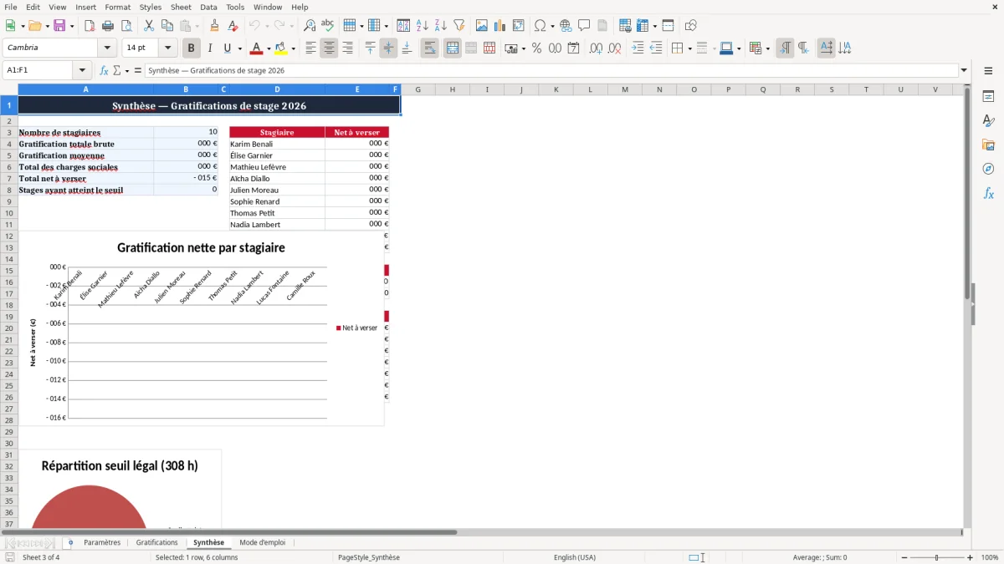Click the Save document icon
1004x564 pixels.
point(59,26)
